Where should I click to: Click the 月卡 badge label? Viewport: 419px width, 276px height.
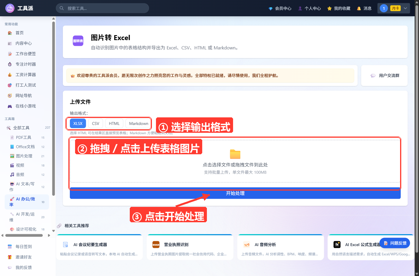point(395,8)
